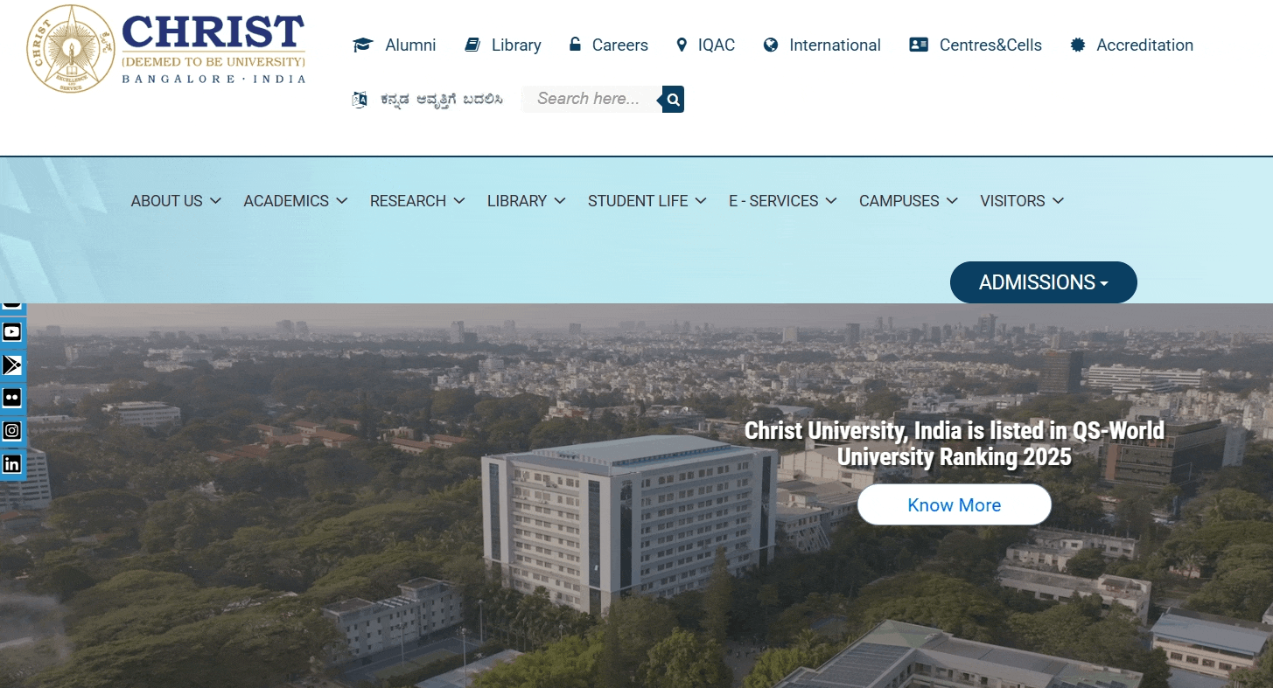The image size is (1273, 688).
Task: Expand the STUDENT LIFE chevron
Action: tap(701, 201)
